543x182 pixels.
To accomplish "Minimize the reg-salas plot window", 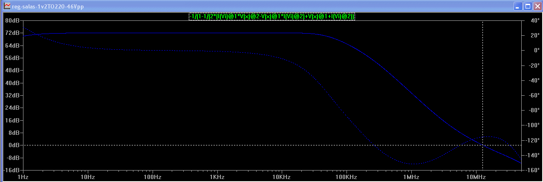I will click(x=518, y=6).
